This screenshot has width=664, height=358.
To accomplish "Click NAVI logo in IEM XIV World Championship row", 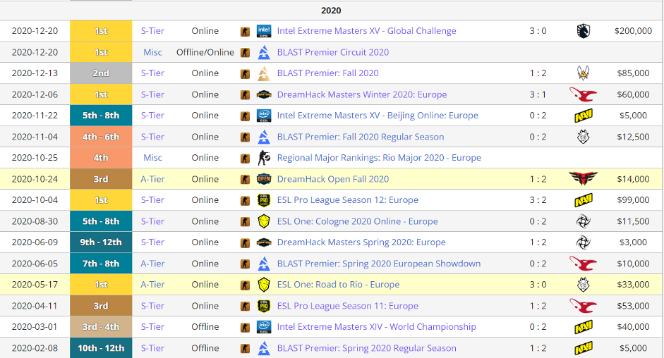I will 583,327.
